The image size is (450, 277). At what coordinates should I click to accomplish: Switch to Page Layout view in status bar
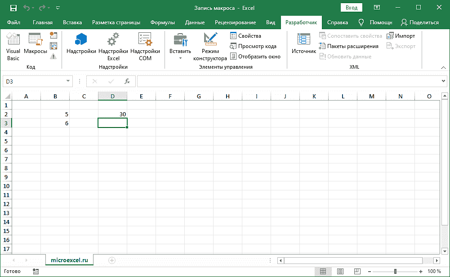[340, 272]
